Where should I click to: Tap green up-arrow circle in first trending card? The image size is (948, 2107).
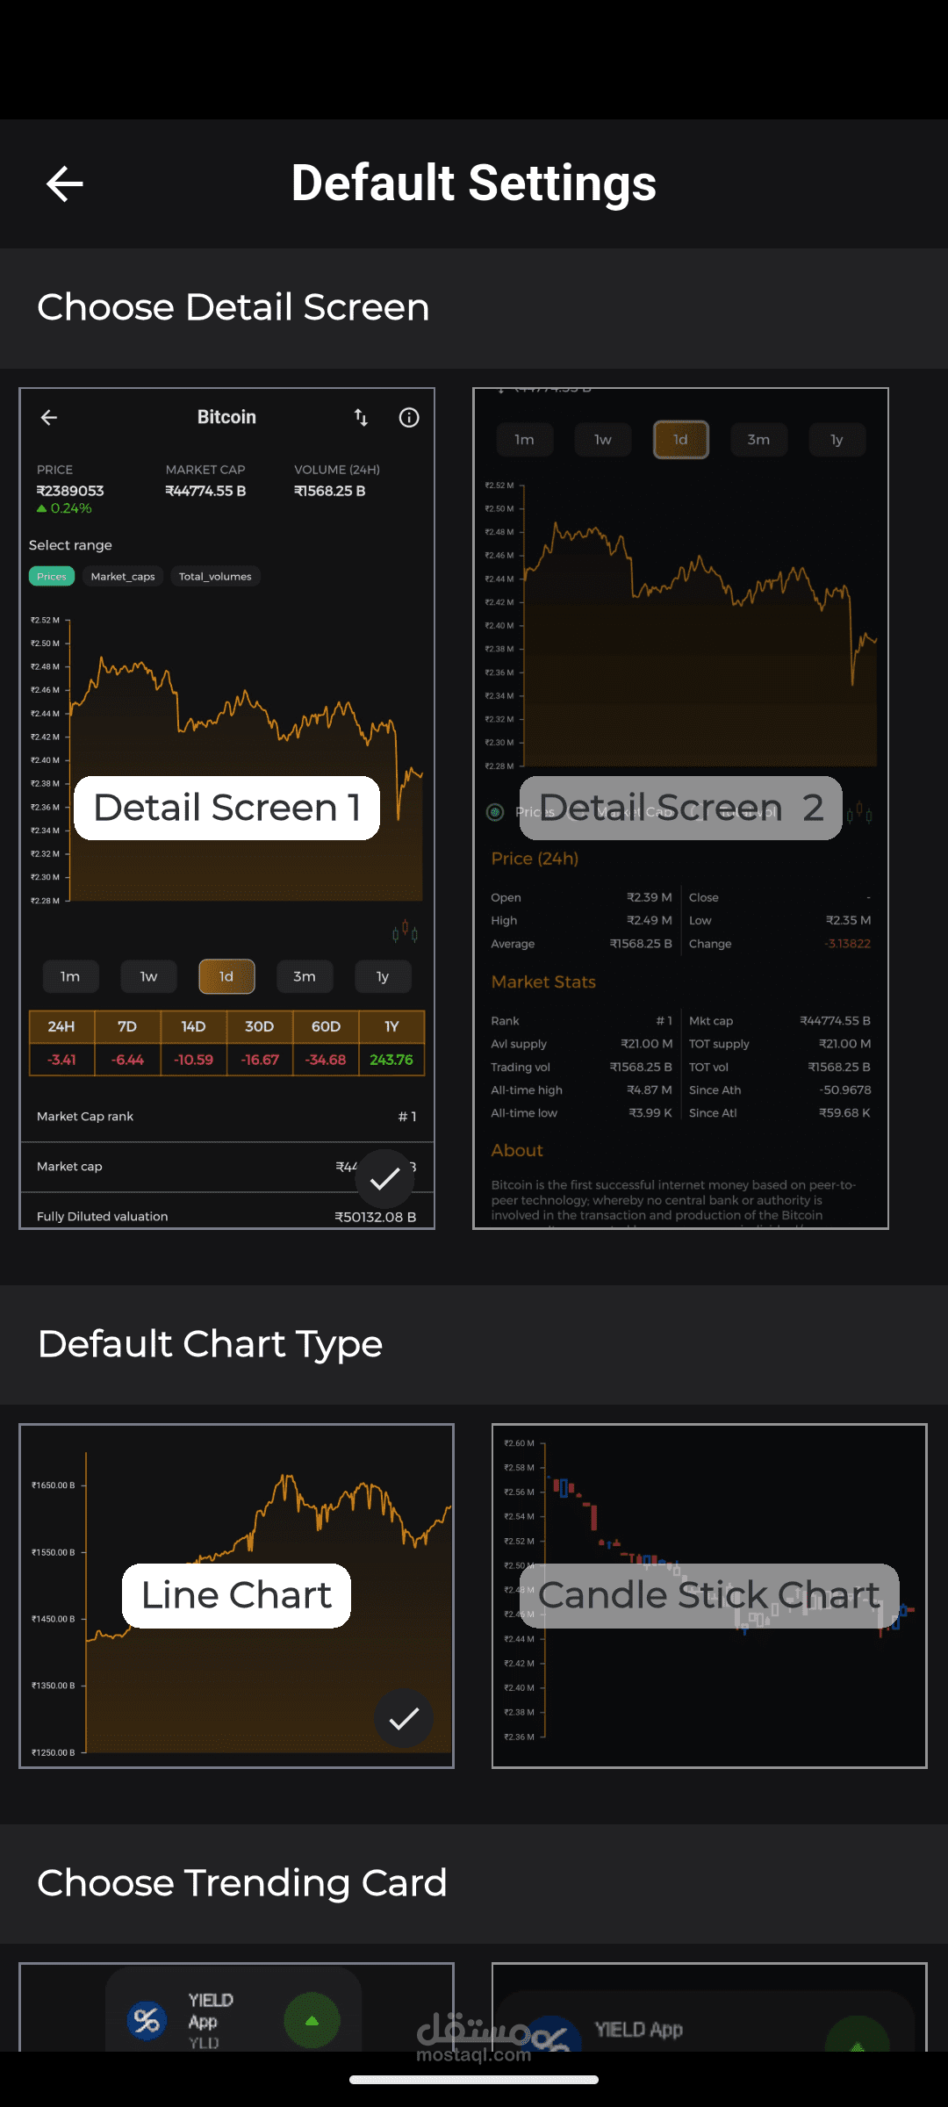[312, 2020]
